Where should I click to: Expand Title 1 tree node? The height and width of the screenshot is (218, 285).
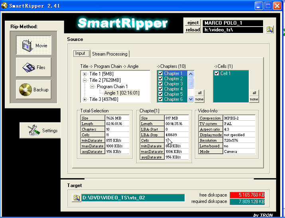coord(85,74)
